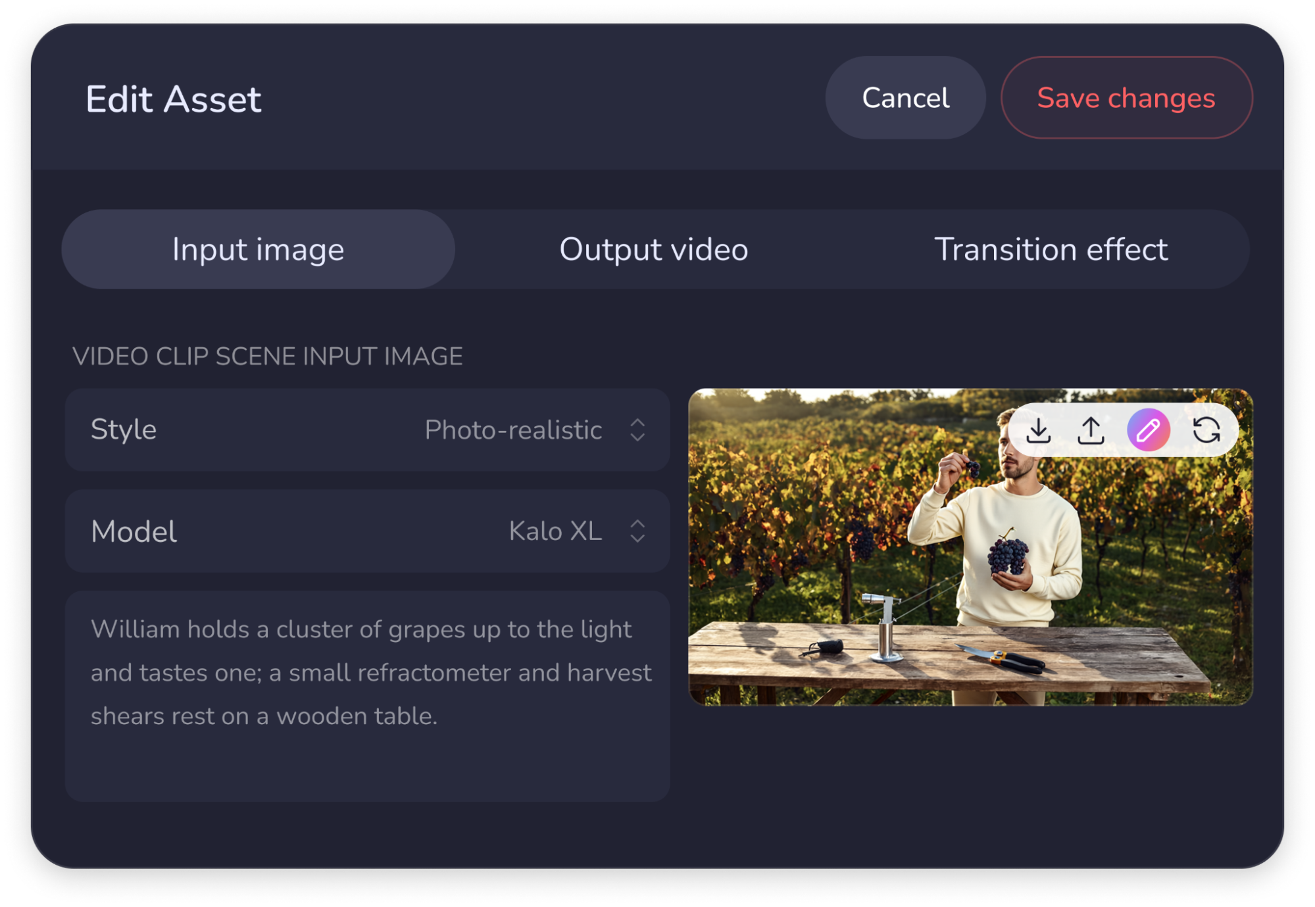Upload a new input image using the arrow icon
This screenshot has width=1315, height=907.
tap(1091, 432)
